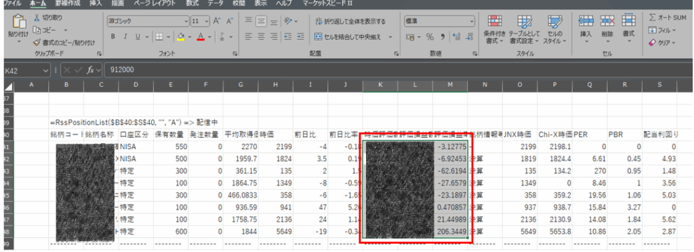The height and width of the screenshot is (252, 694).
Task: Toggle align text left
Action: tap(249, 37)
